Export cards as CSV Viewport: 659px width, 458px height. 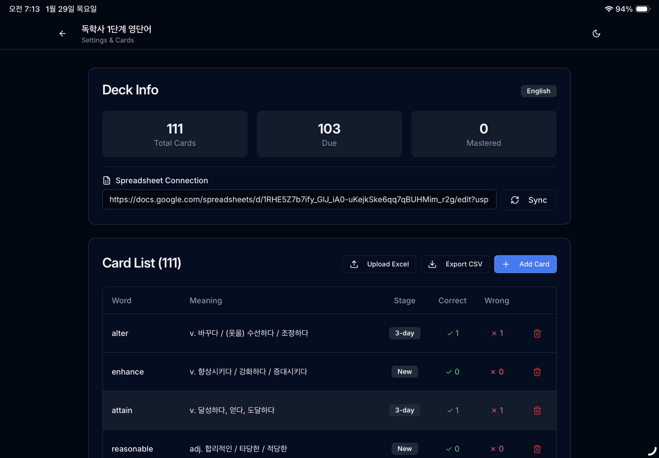click(455, 264)
